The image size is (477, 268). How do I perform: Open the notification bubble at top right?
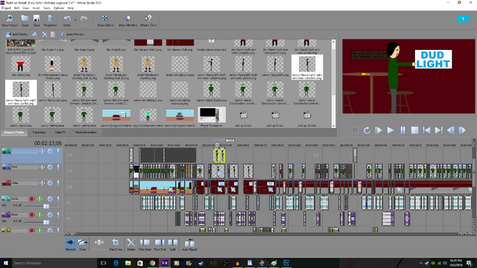click(x=463, y=19)
